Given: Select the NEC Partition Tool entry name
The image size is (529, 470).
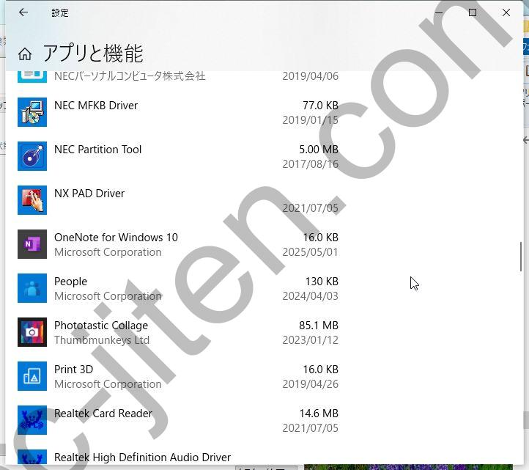Looking at the screenshot, I should pos(97,150).
